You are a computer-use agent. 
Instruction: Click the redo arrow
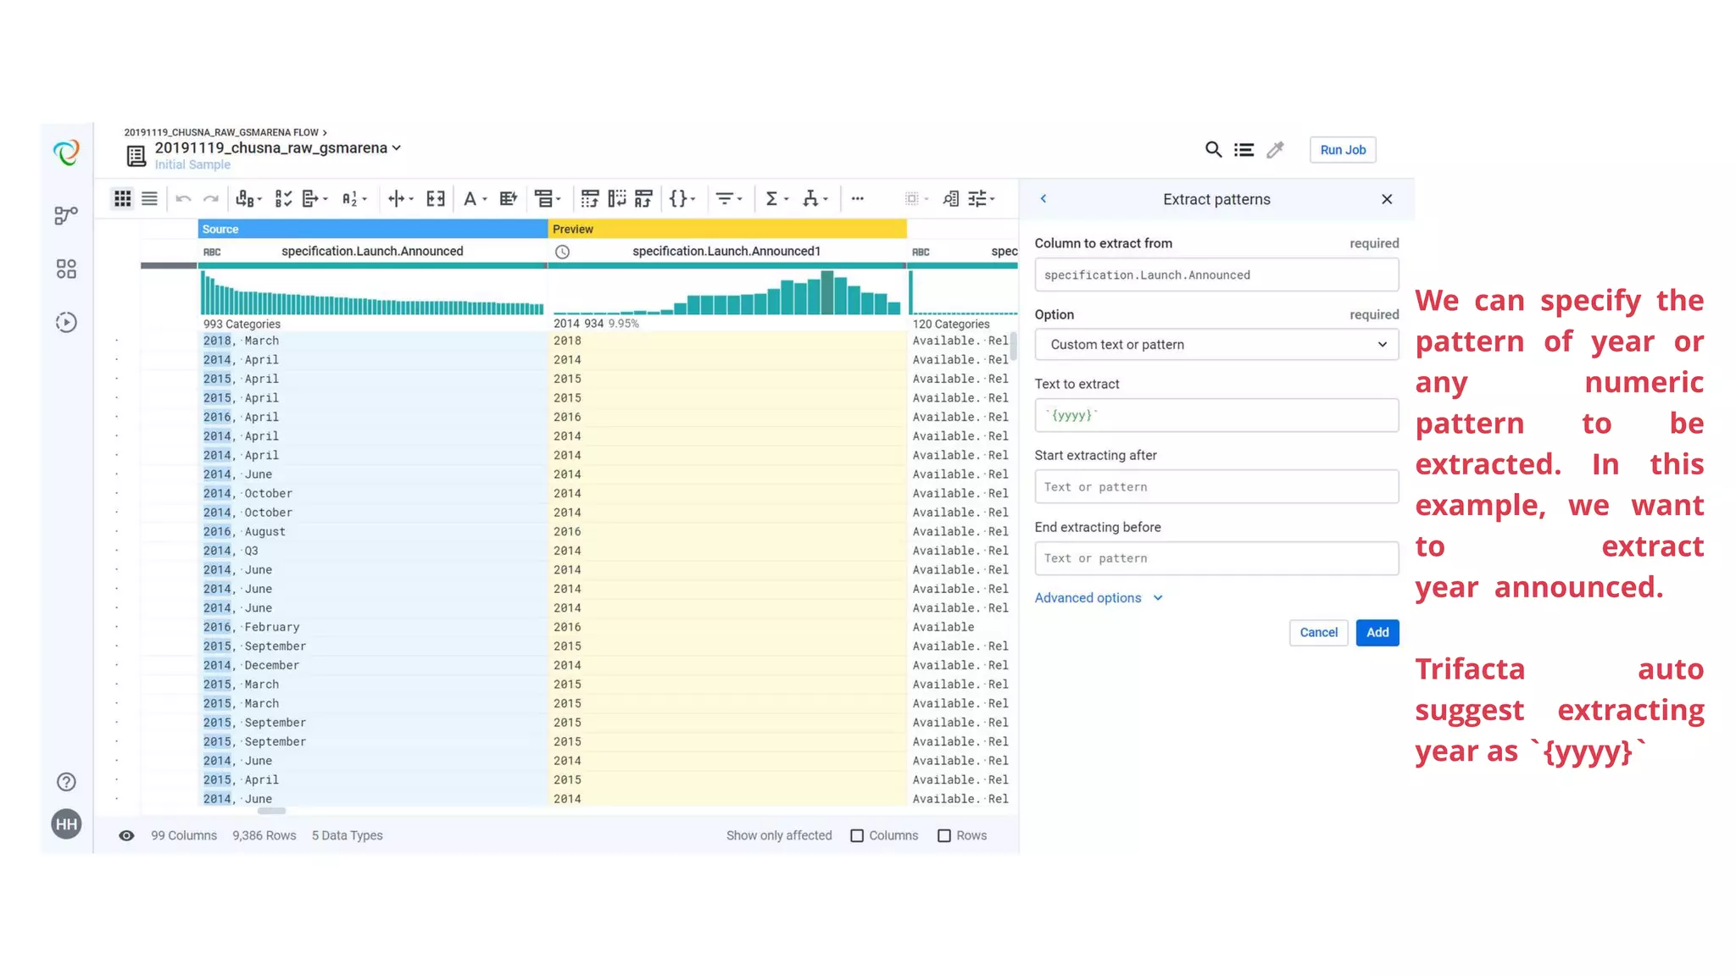tap(211, 199)
